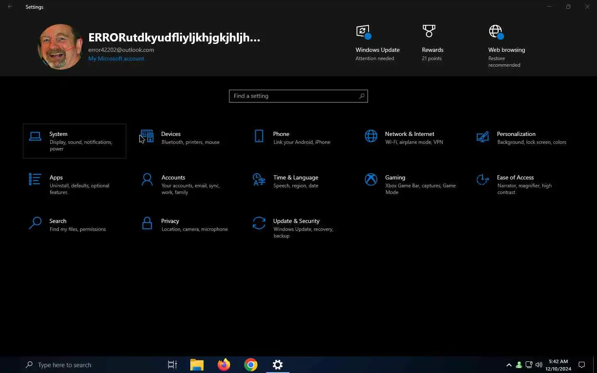Click 'Narrator, magnifier, high contrast' description
This screenshot has height=373, width=597.
[x=524, y=189]
